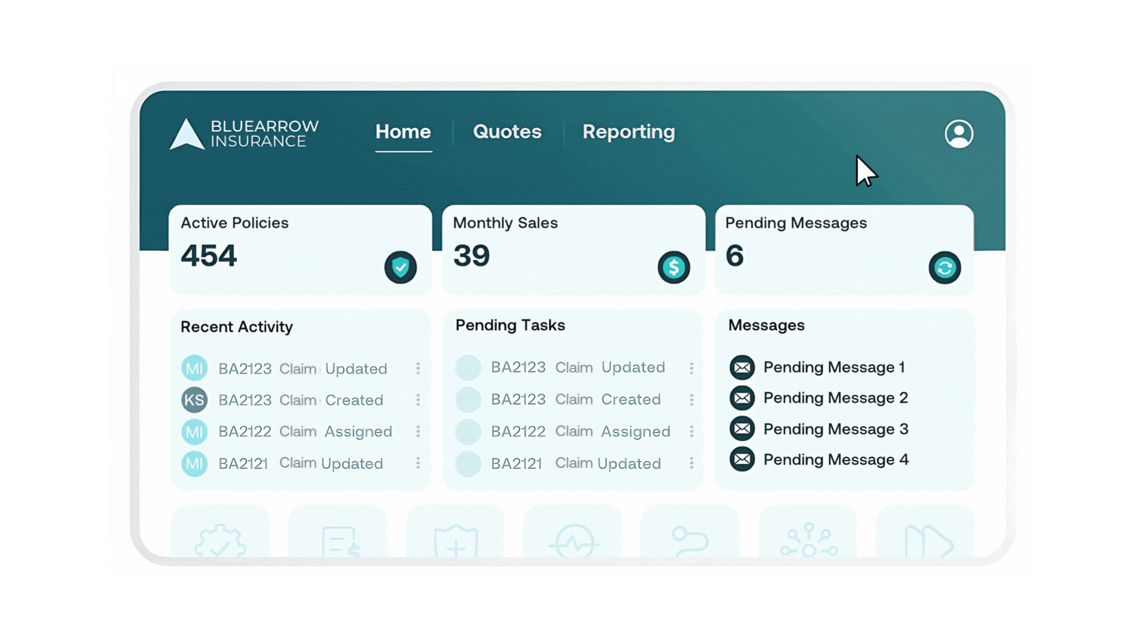Image resolution: width=1138 pixels, height=640 pixels.
Task: Click the Monthly Sales dollar icon
Action: 674,267
